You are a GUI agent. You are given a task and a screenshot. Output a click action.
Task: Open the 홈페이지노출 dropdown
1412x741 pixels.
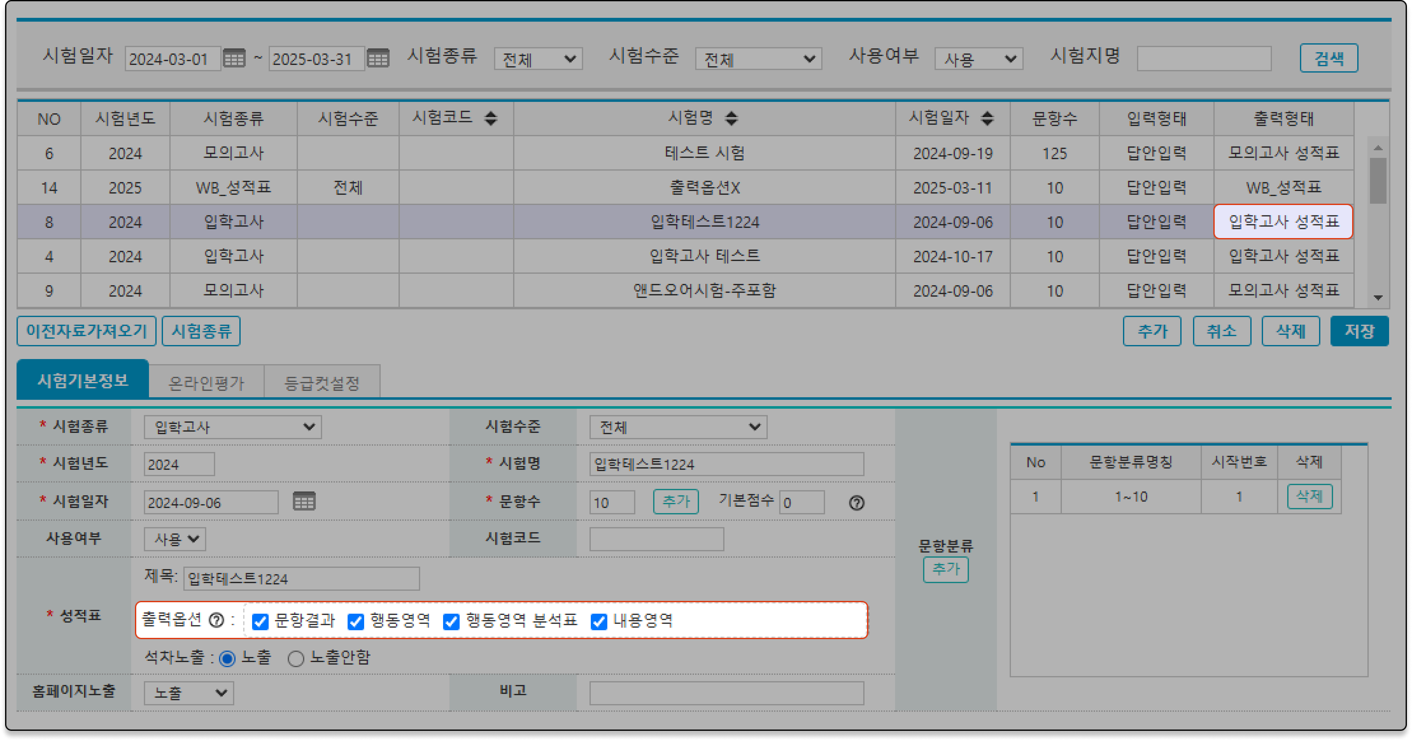(x=188, y=693)
